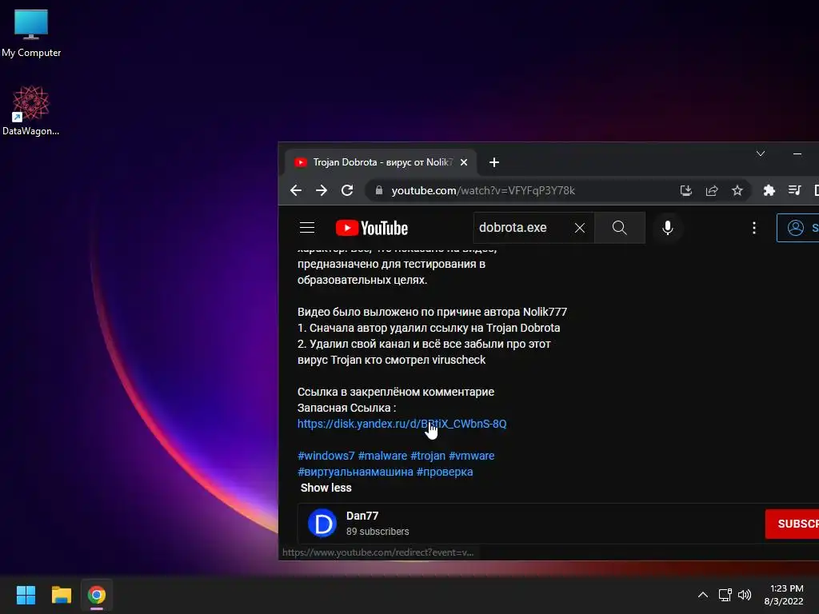Run YouTube search with magnifier button

(620, 228)
